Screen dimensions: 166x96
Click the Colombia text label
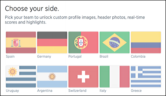(x=138, y=56)
